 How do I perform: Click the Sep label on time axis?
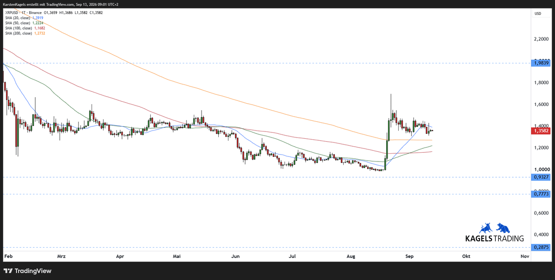[x=409, y=256]
